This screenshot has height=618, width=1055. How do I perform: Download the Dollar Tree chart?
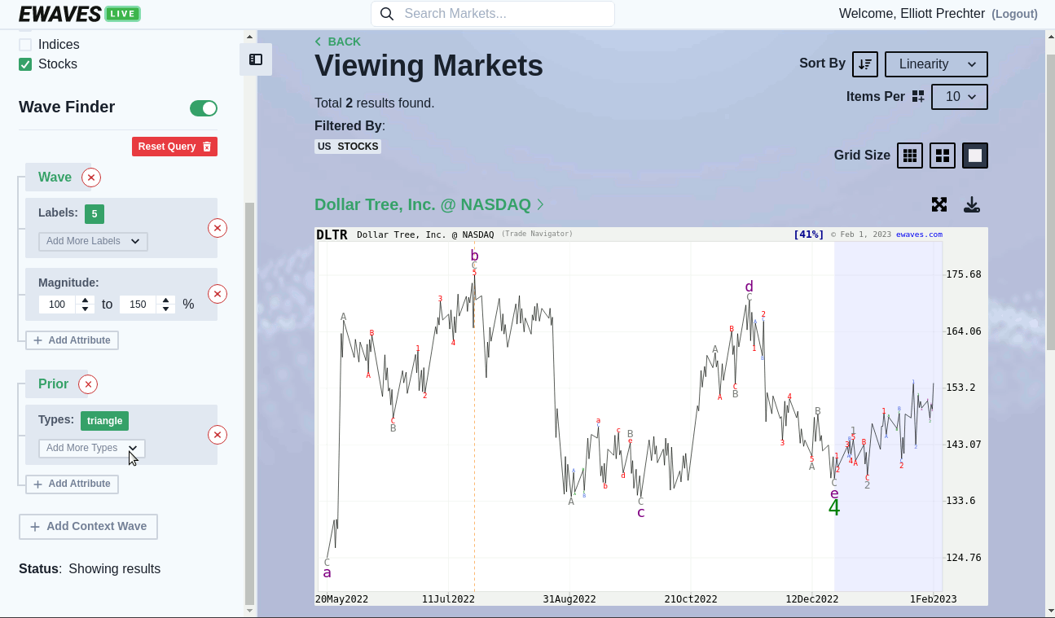(x=972, y=204)
